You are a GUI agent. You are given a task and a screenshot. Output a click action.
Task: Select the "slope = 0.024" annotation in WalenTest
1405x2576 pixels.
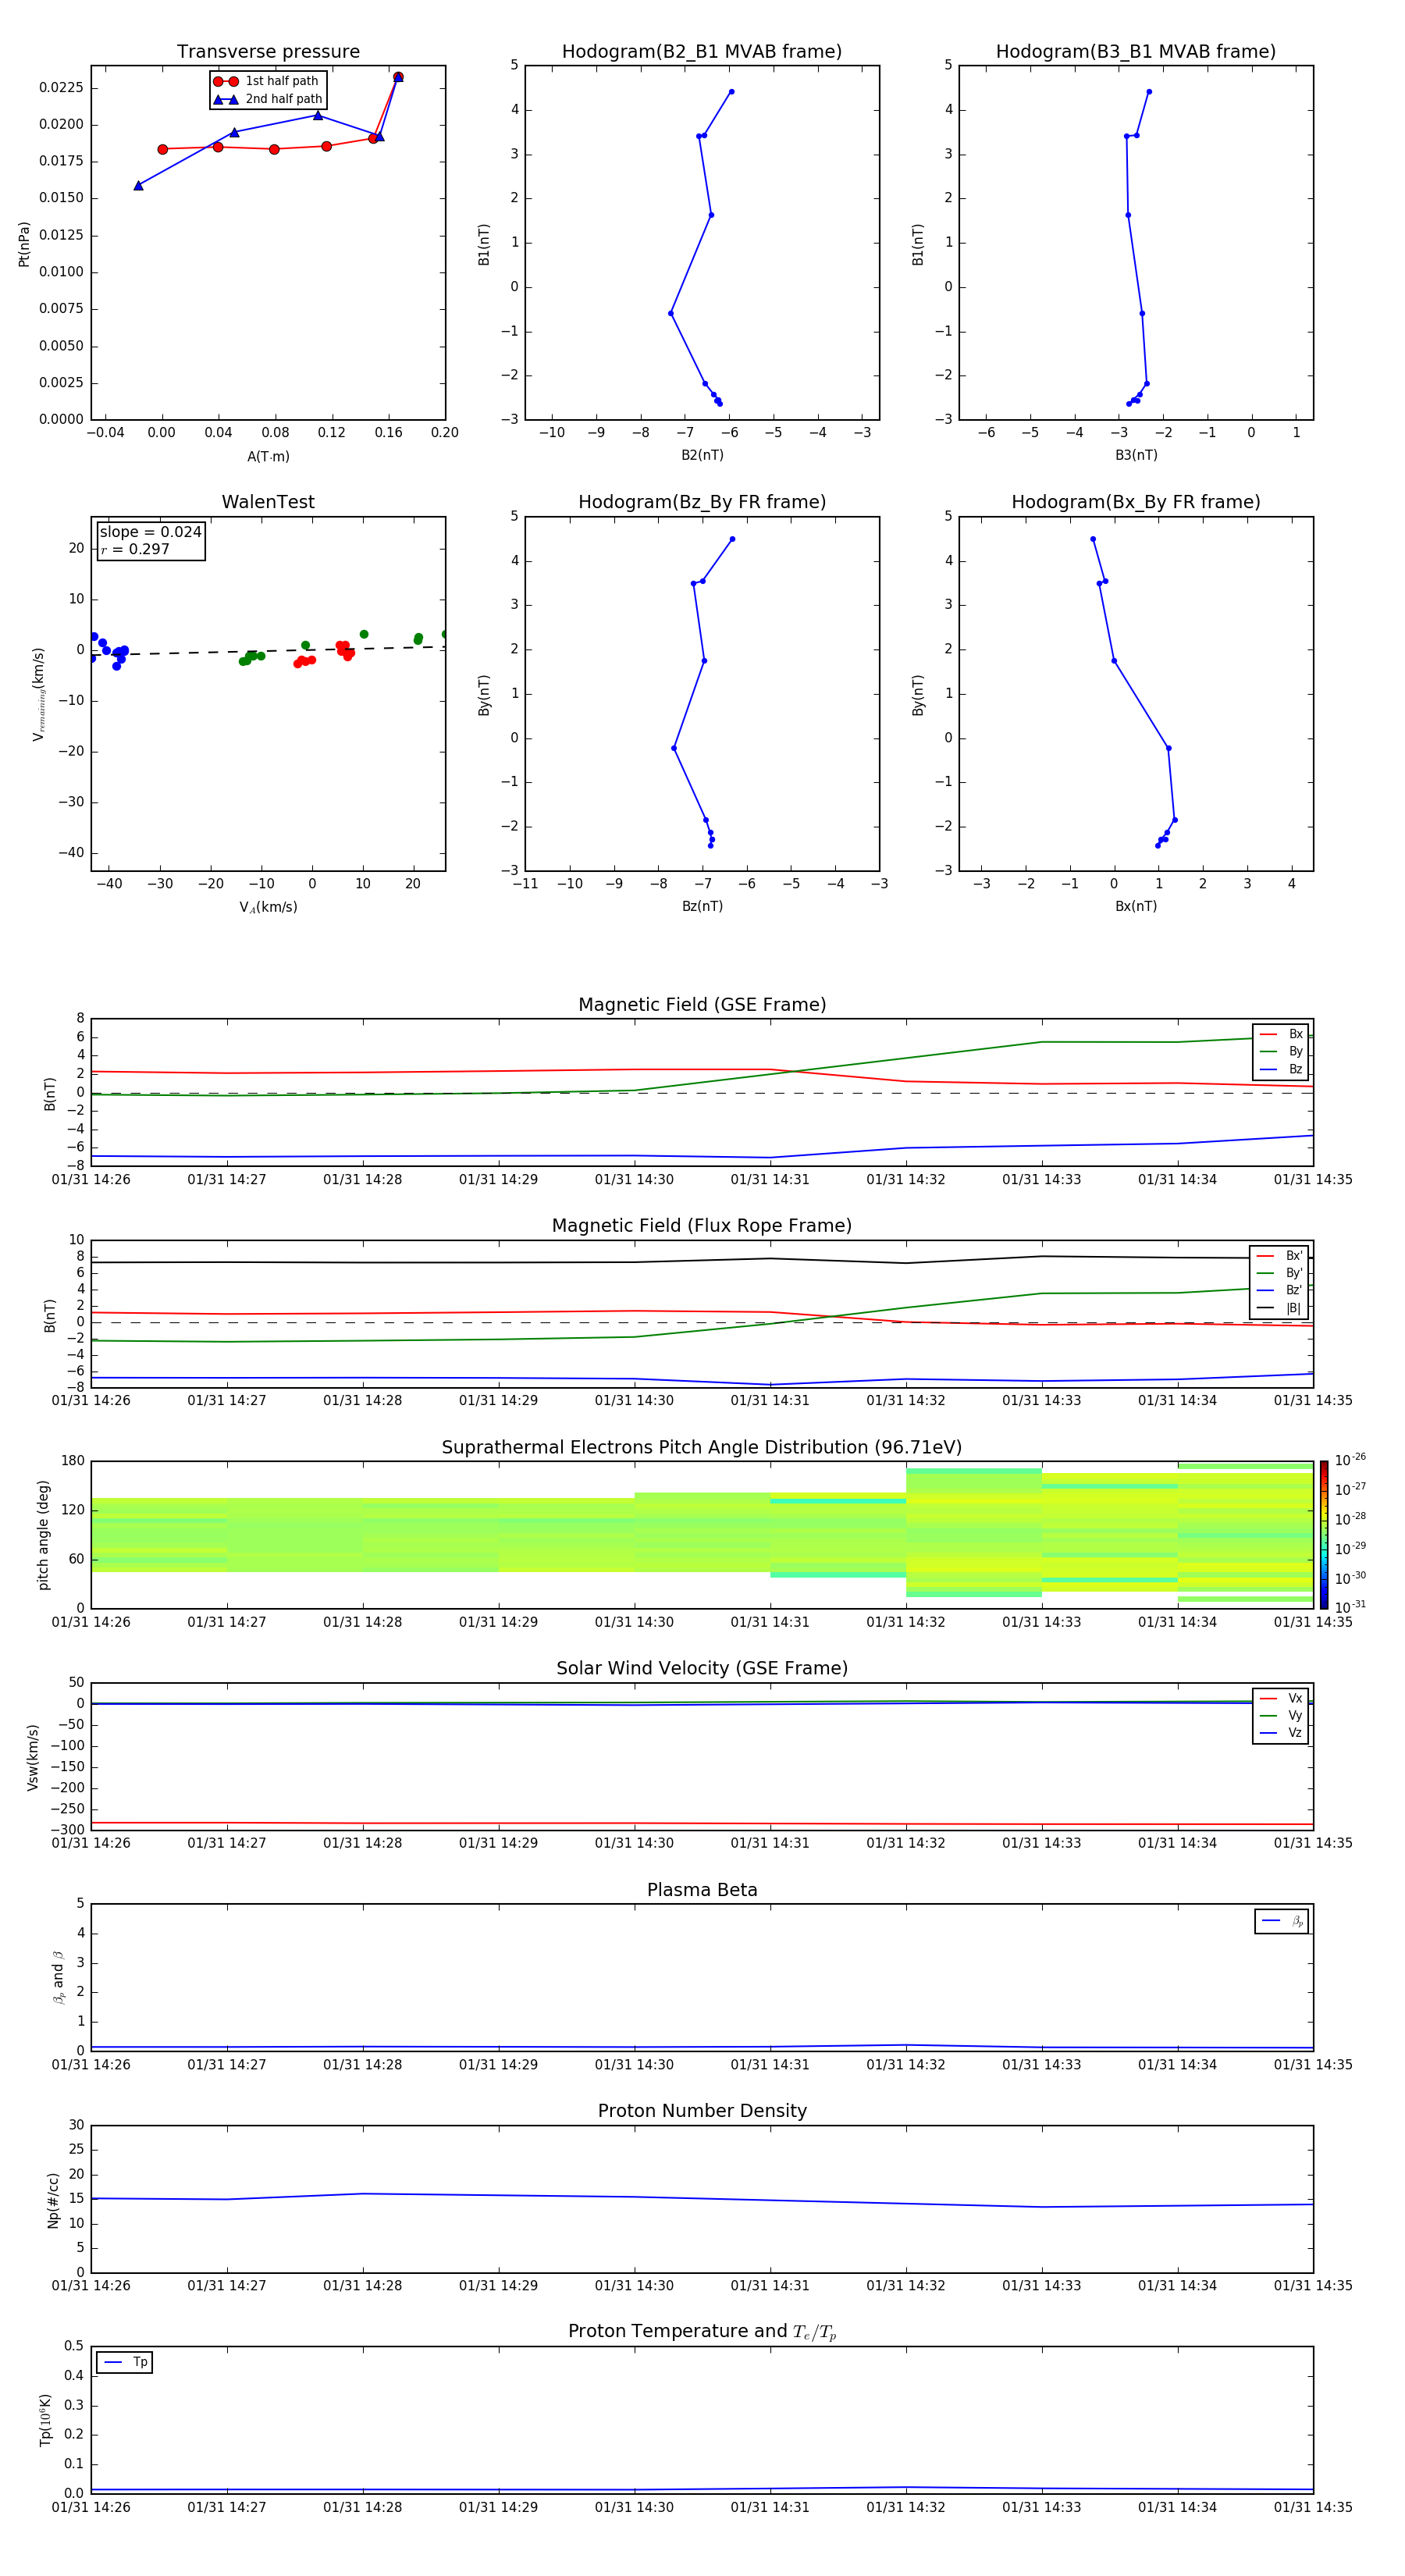[150, 532]
